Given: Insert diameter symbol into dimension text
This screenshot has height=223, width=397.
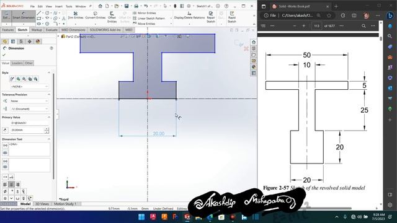Looking at the screenshot, I should tap(5, 191).
